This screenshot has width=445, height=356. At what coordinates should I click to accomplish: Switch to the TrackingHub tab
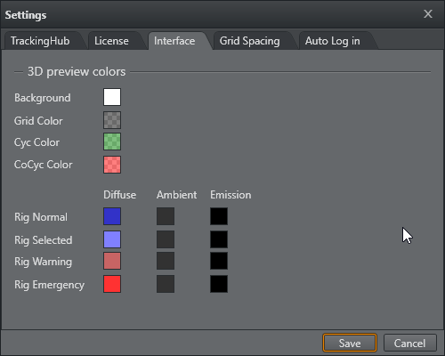point(40,41)
